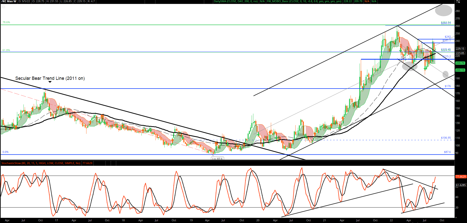The image size is (467, 223).
Task: Open the DailySMA study label in header
Action: tap(236, 1)
